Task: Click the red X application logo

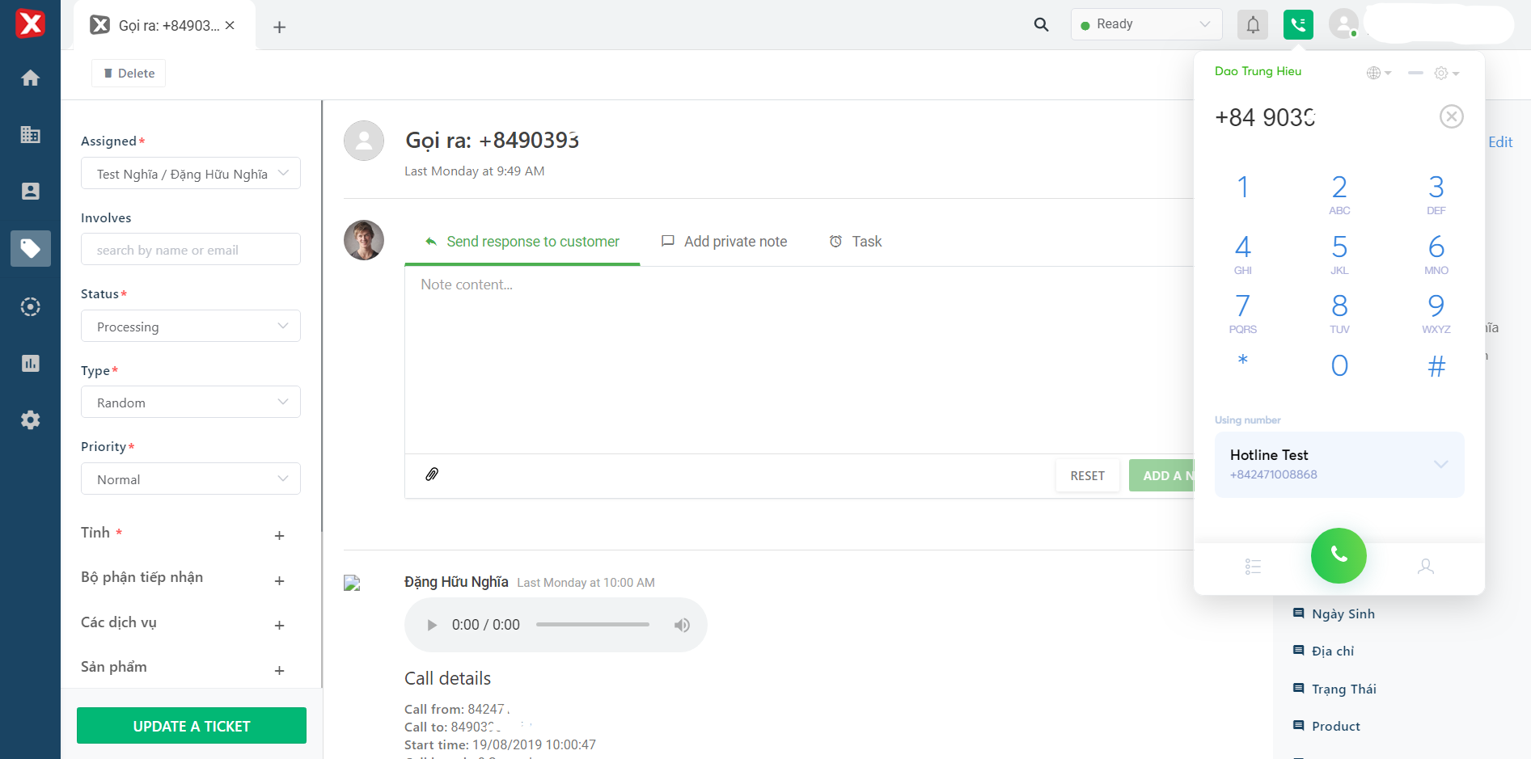Action: pyautogui.click(x=30, y=23)
